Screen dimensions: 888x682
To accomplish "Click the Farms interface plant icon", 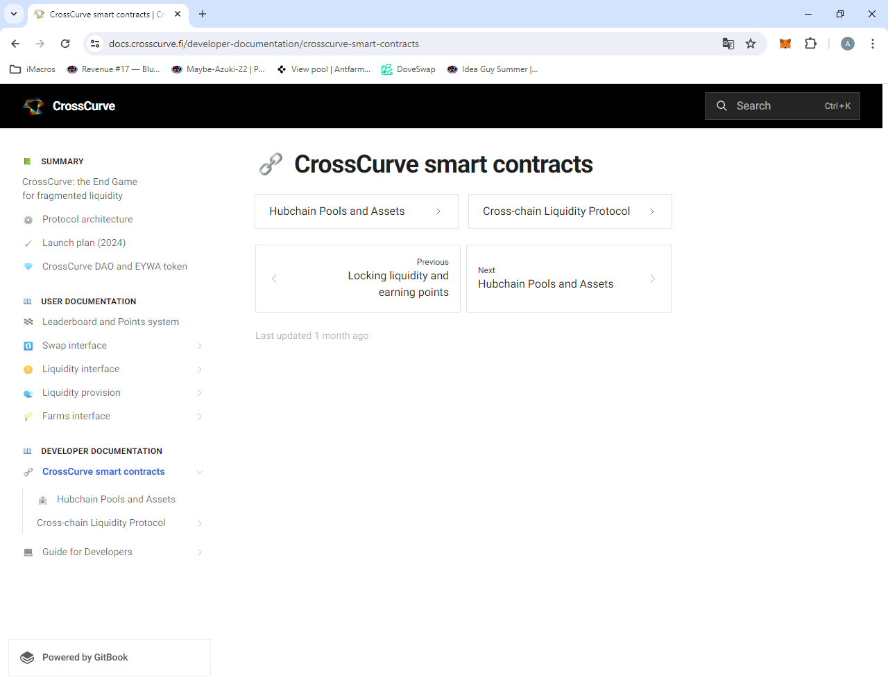I will pyautogui.click(x=28, y=417).
